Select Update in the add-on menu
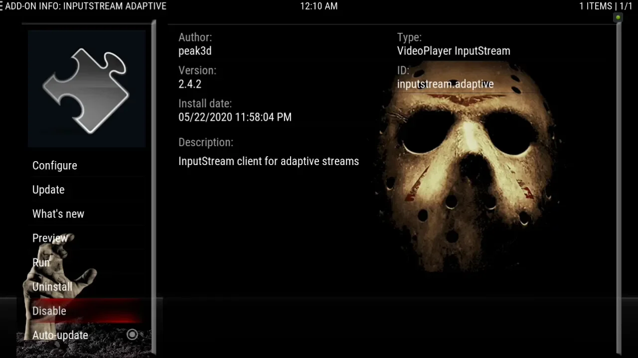 point(48,190)
